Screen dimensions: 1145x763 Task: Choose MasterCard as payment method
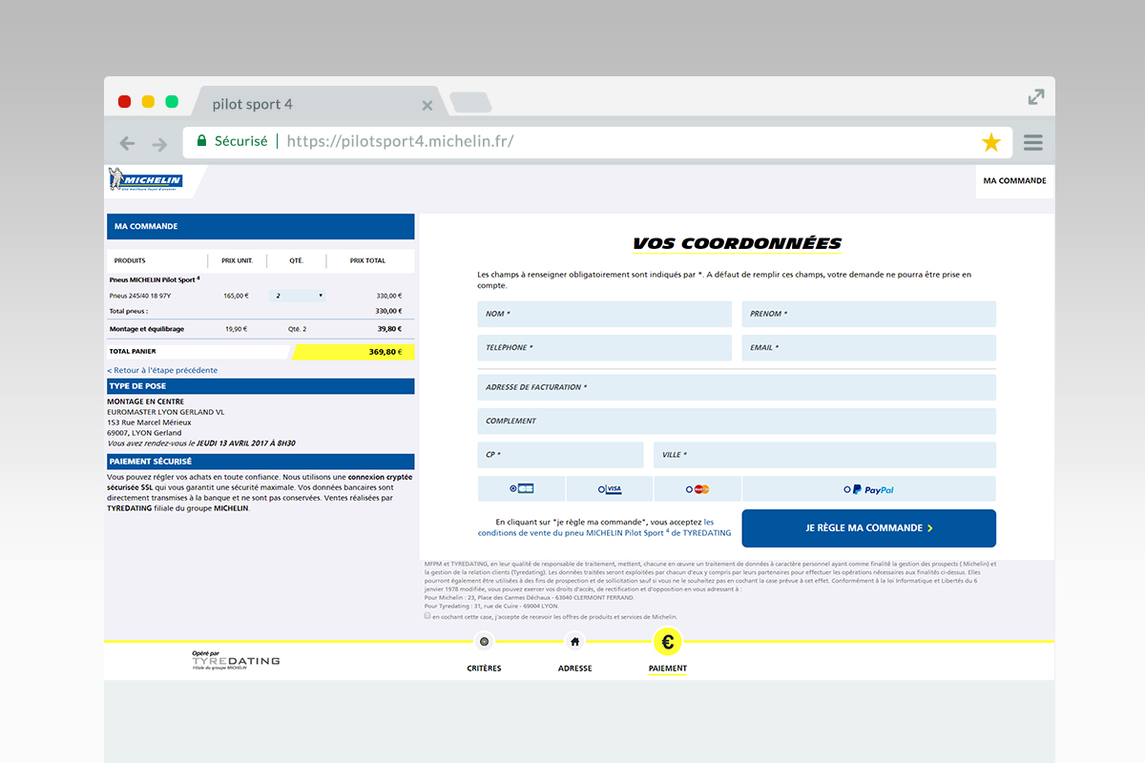pyautogui.click(x=697, y=489)
